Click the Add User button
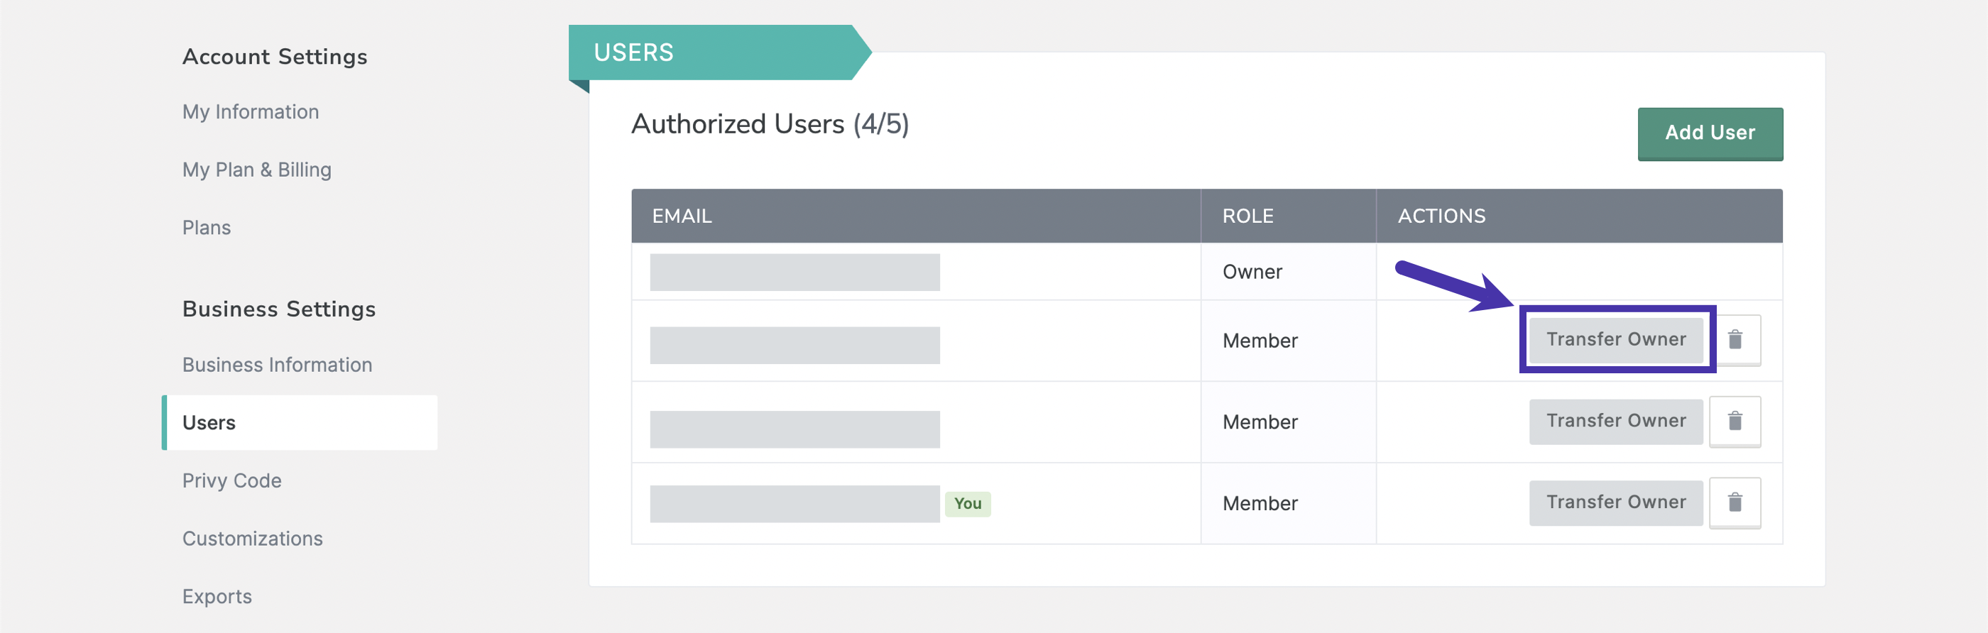 1710,133
